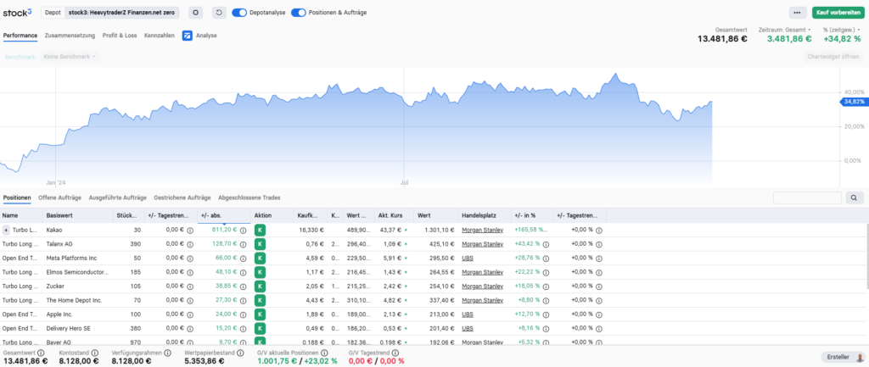Screen dimensions: 869x367
Task: Click green K action button for Kakao
Action: coord(260,230)
